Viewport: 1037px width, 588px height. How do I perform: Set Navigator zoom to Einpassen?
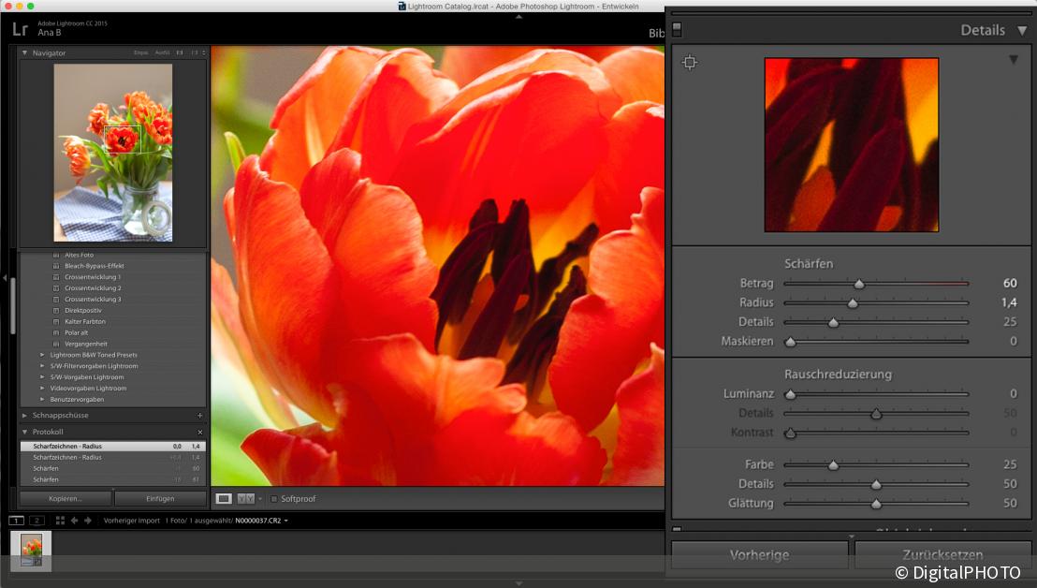coord(141,53)
